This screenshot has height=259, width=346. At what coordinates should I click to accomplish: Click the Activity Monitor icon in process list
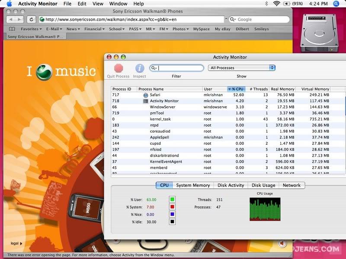point(145,101)
